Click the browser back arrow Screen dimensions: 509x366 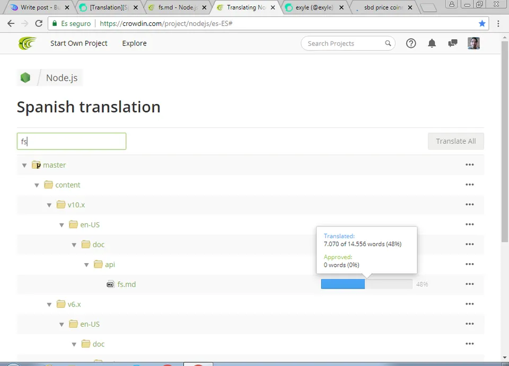pos(11,23)
